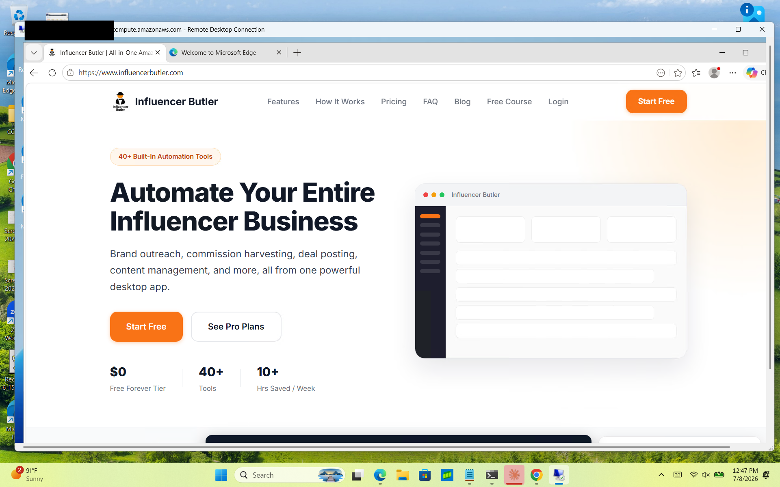Open Google Chrome from the taskbar
780x487 pixels.
[537, 475]
